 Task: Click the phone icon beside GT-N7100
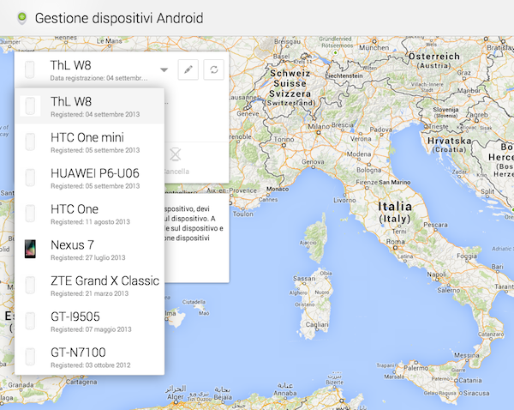click(x=30, y=357)
